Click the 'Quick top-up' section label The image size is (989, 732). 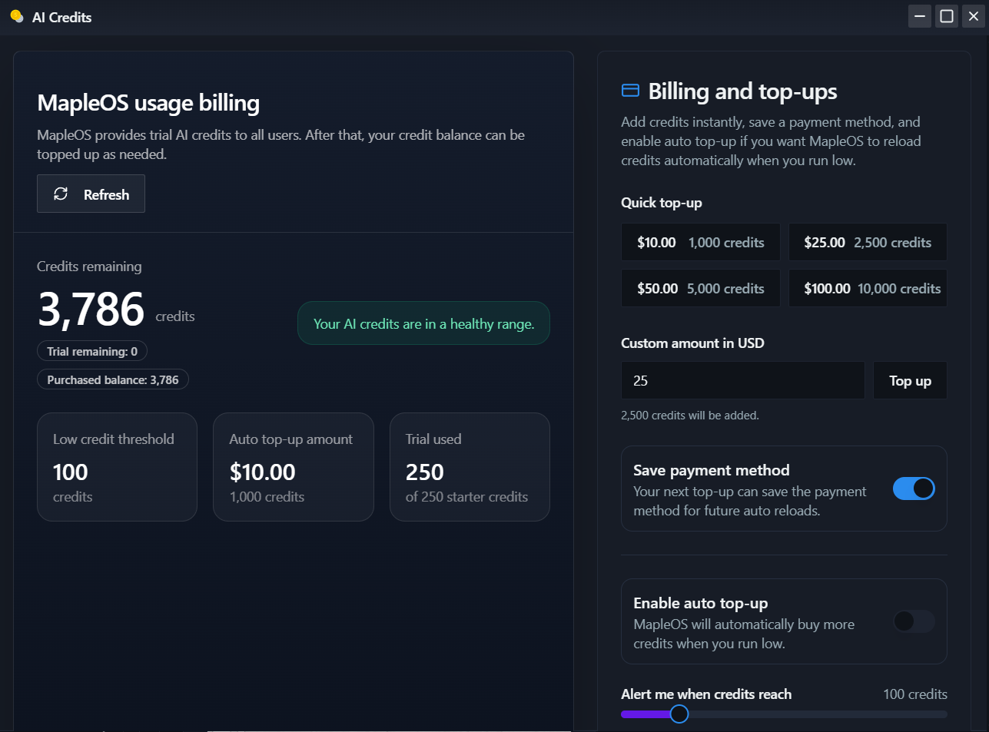[662, 203]
